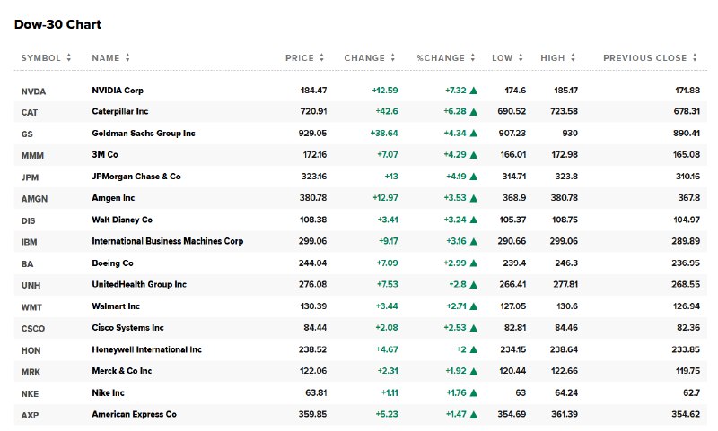Click the JPM ticker symbol
This screenshot has height=431, width=718.
click(31, 177)
